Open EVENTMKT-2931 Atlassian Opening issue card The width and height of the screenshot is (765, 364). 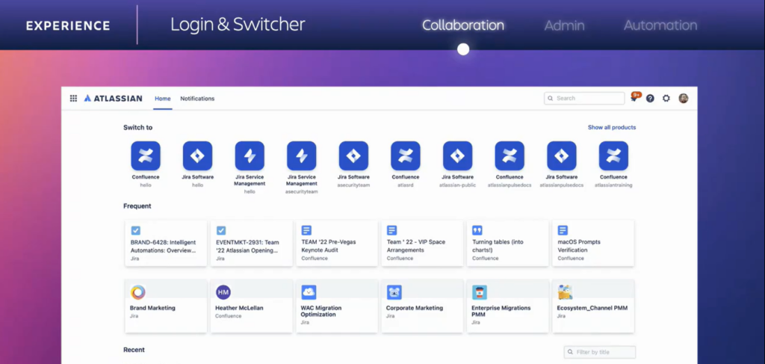click(251, 243)
